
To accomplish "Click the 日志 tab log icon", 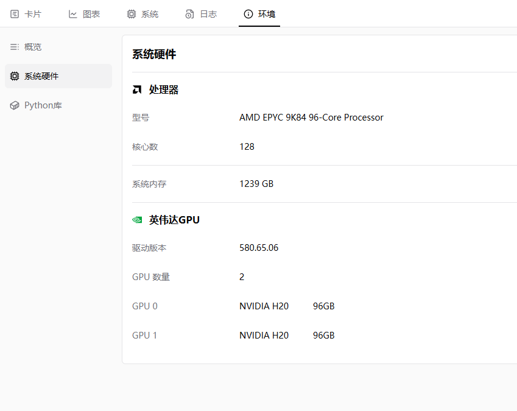I will (189, 14).
